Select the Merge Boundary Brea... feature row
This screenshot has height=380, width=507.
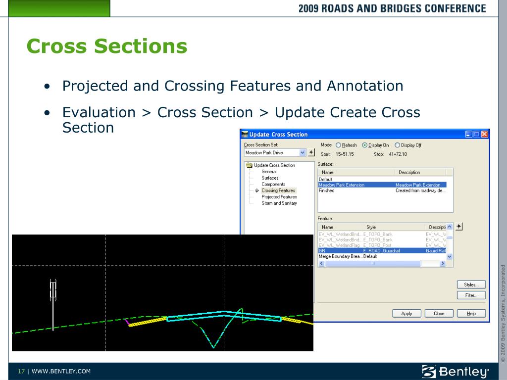click(x=382, y=256)
